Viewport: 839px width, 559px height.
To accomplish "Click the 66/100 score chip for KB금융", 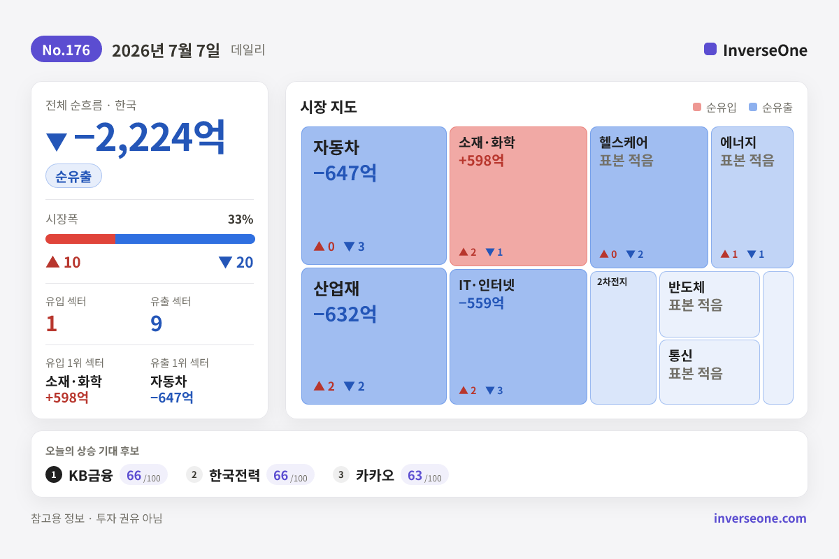I will [143, 475].
